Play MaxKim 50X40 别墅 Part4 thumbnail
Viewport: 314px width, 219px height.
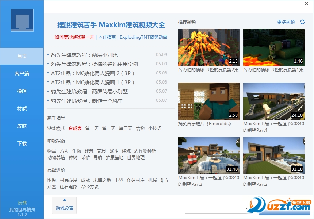[274, 101]
